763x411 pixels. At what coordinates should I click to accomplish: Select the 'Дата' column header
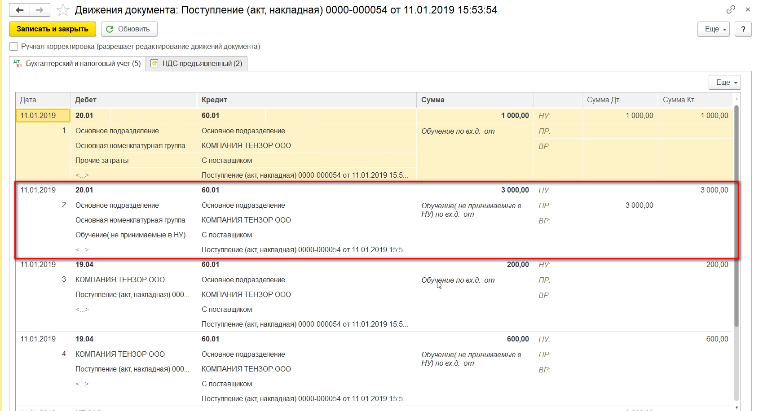point(43,100)
